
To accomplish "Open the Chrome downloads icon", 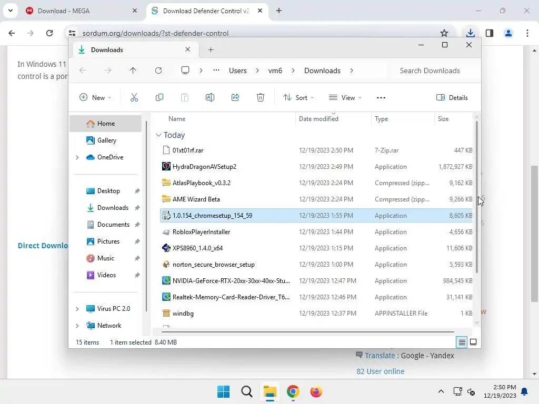I will (470, 33).
